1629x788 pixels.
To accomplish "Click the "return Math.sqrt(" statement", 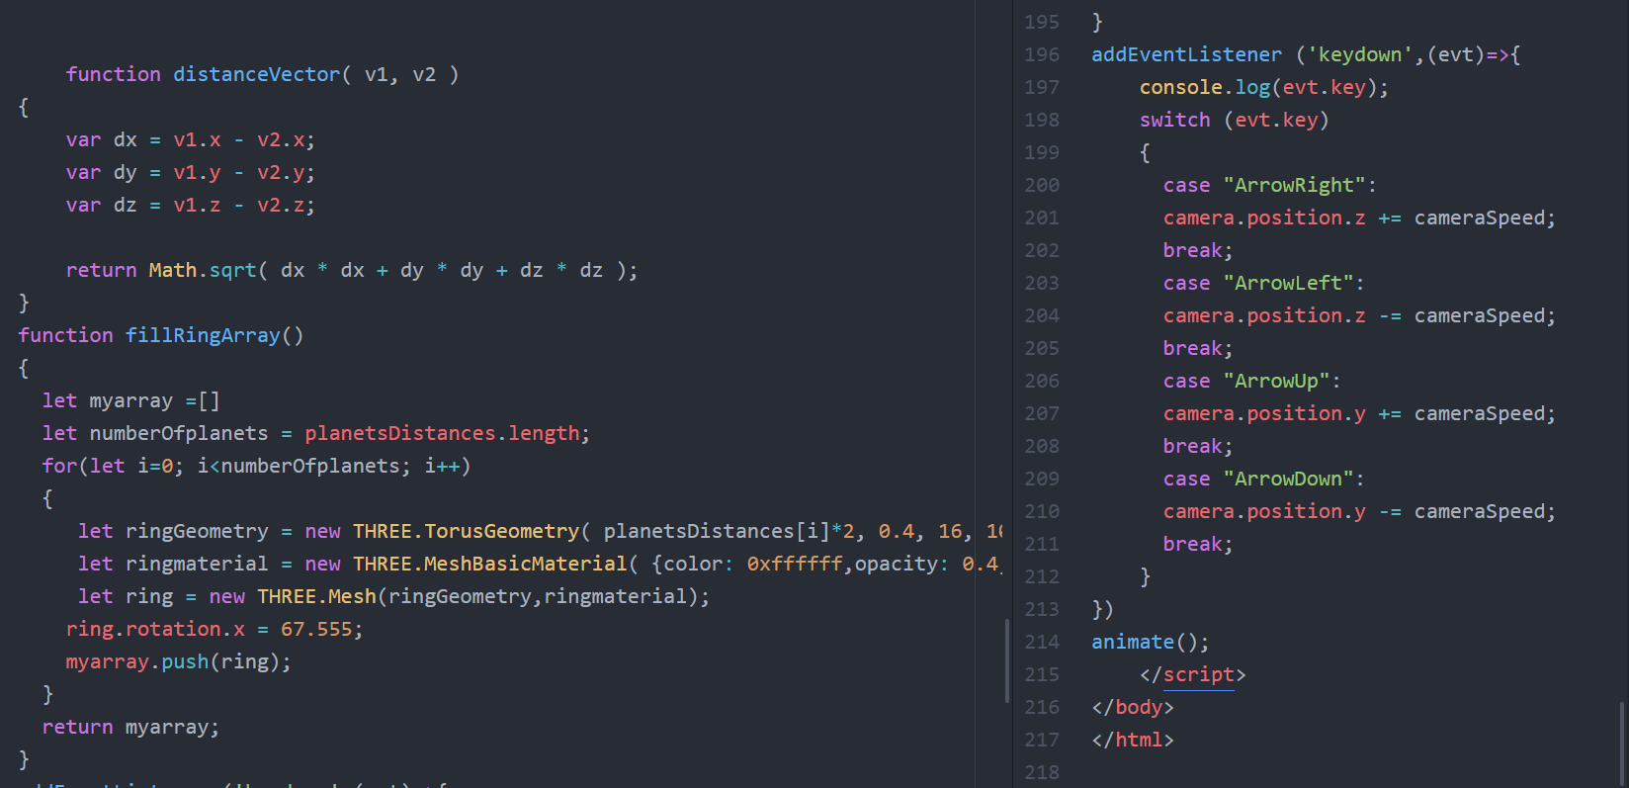I will coord(352,270).
